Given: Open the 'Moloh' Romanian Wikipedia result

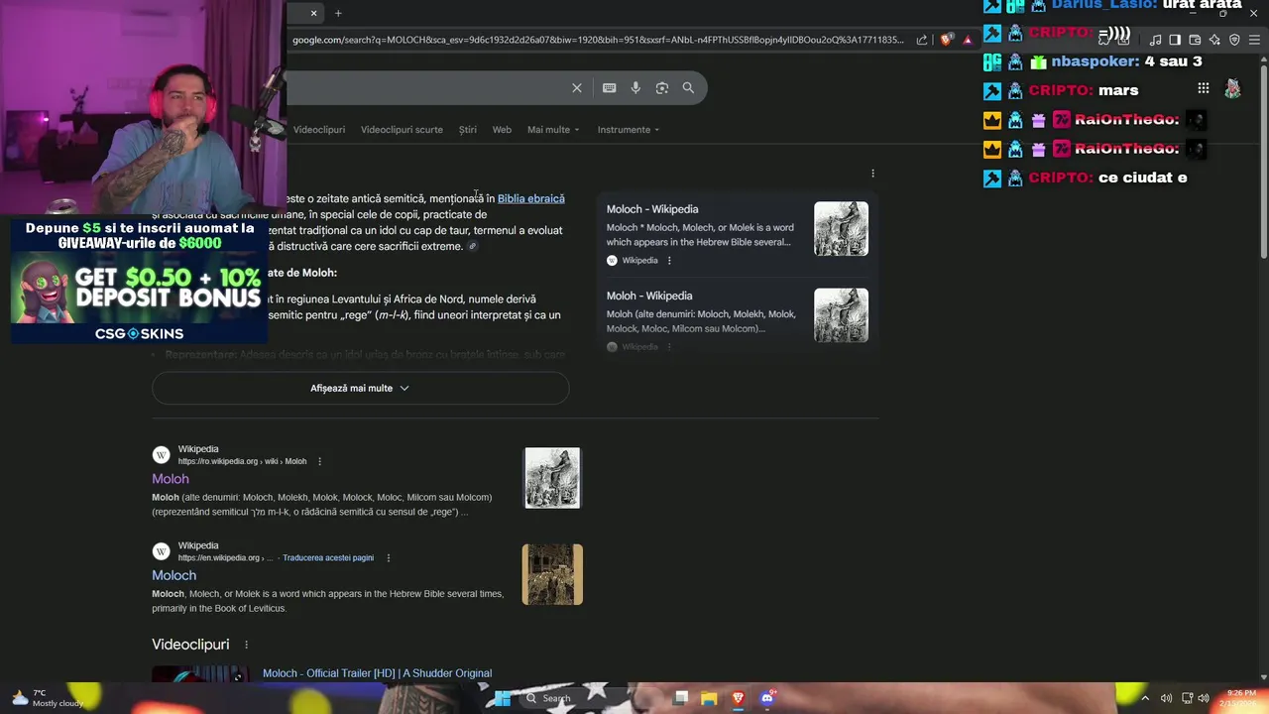Looking at the screenshot, I should pyautogui.click(x=171, y=479).
